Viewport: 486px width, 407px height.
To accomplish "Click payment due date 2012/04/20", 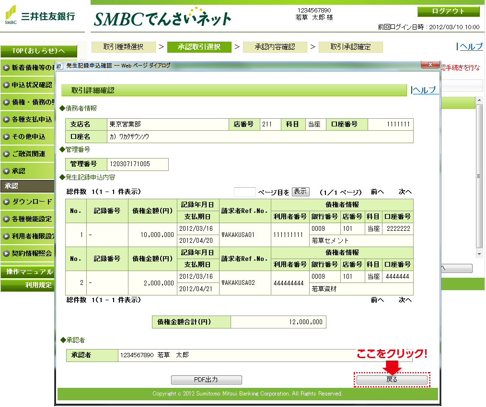I will point(196,241).
